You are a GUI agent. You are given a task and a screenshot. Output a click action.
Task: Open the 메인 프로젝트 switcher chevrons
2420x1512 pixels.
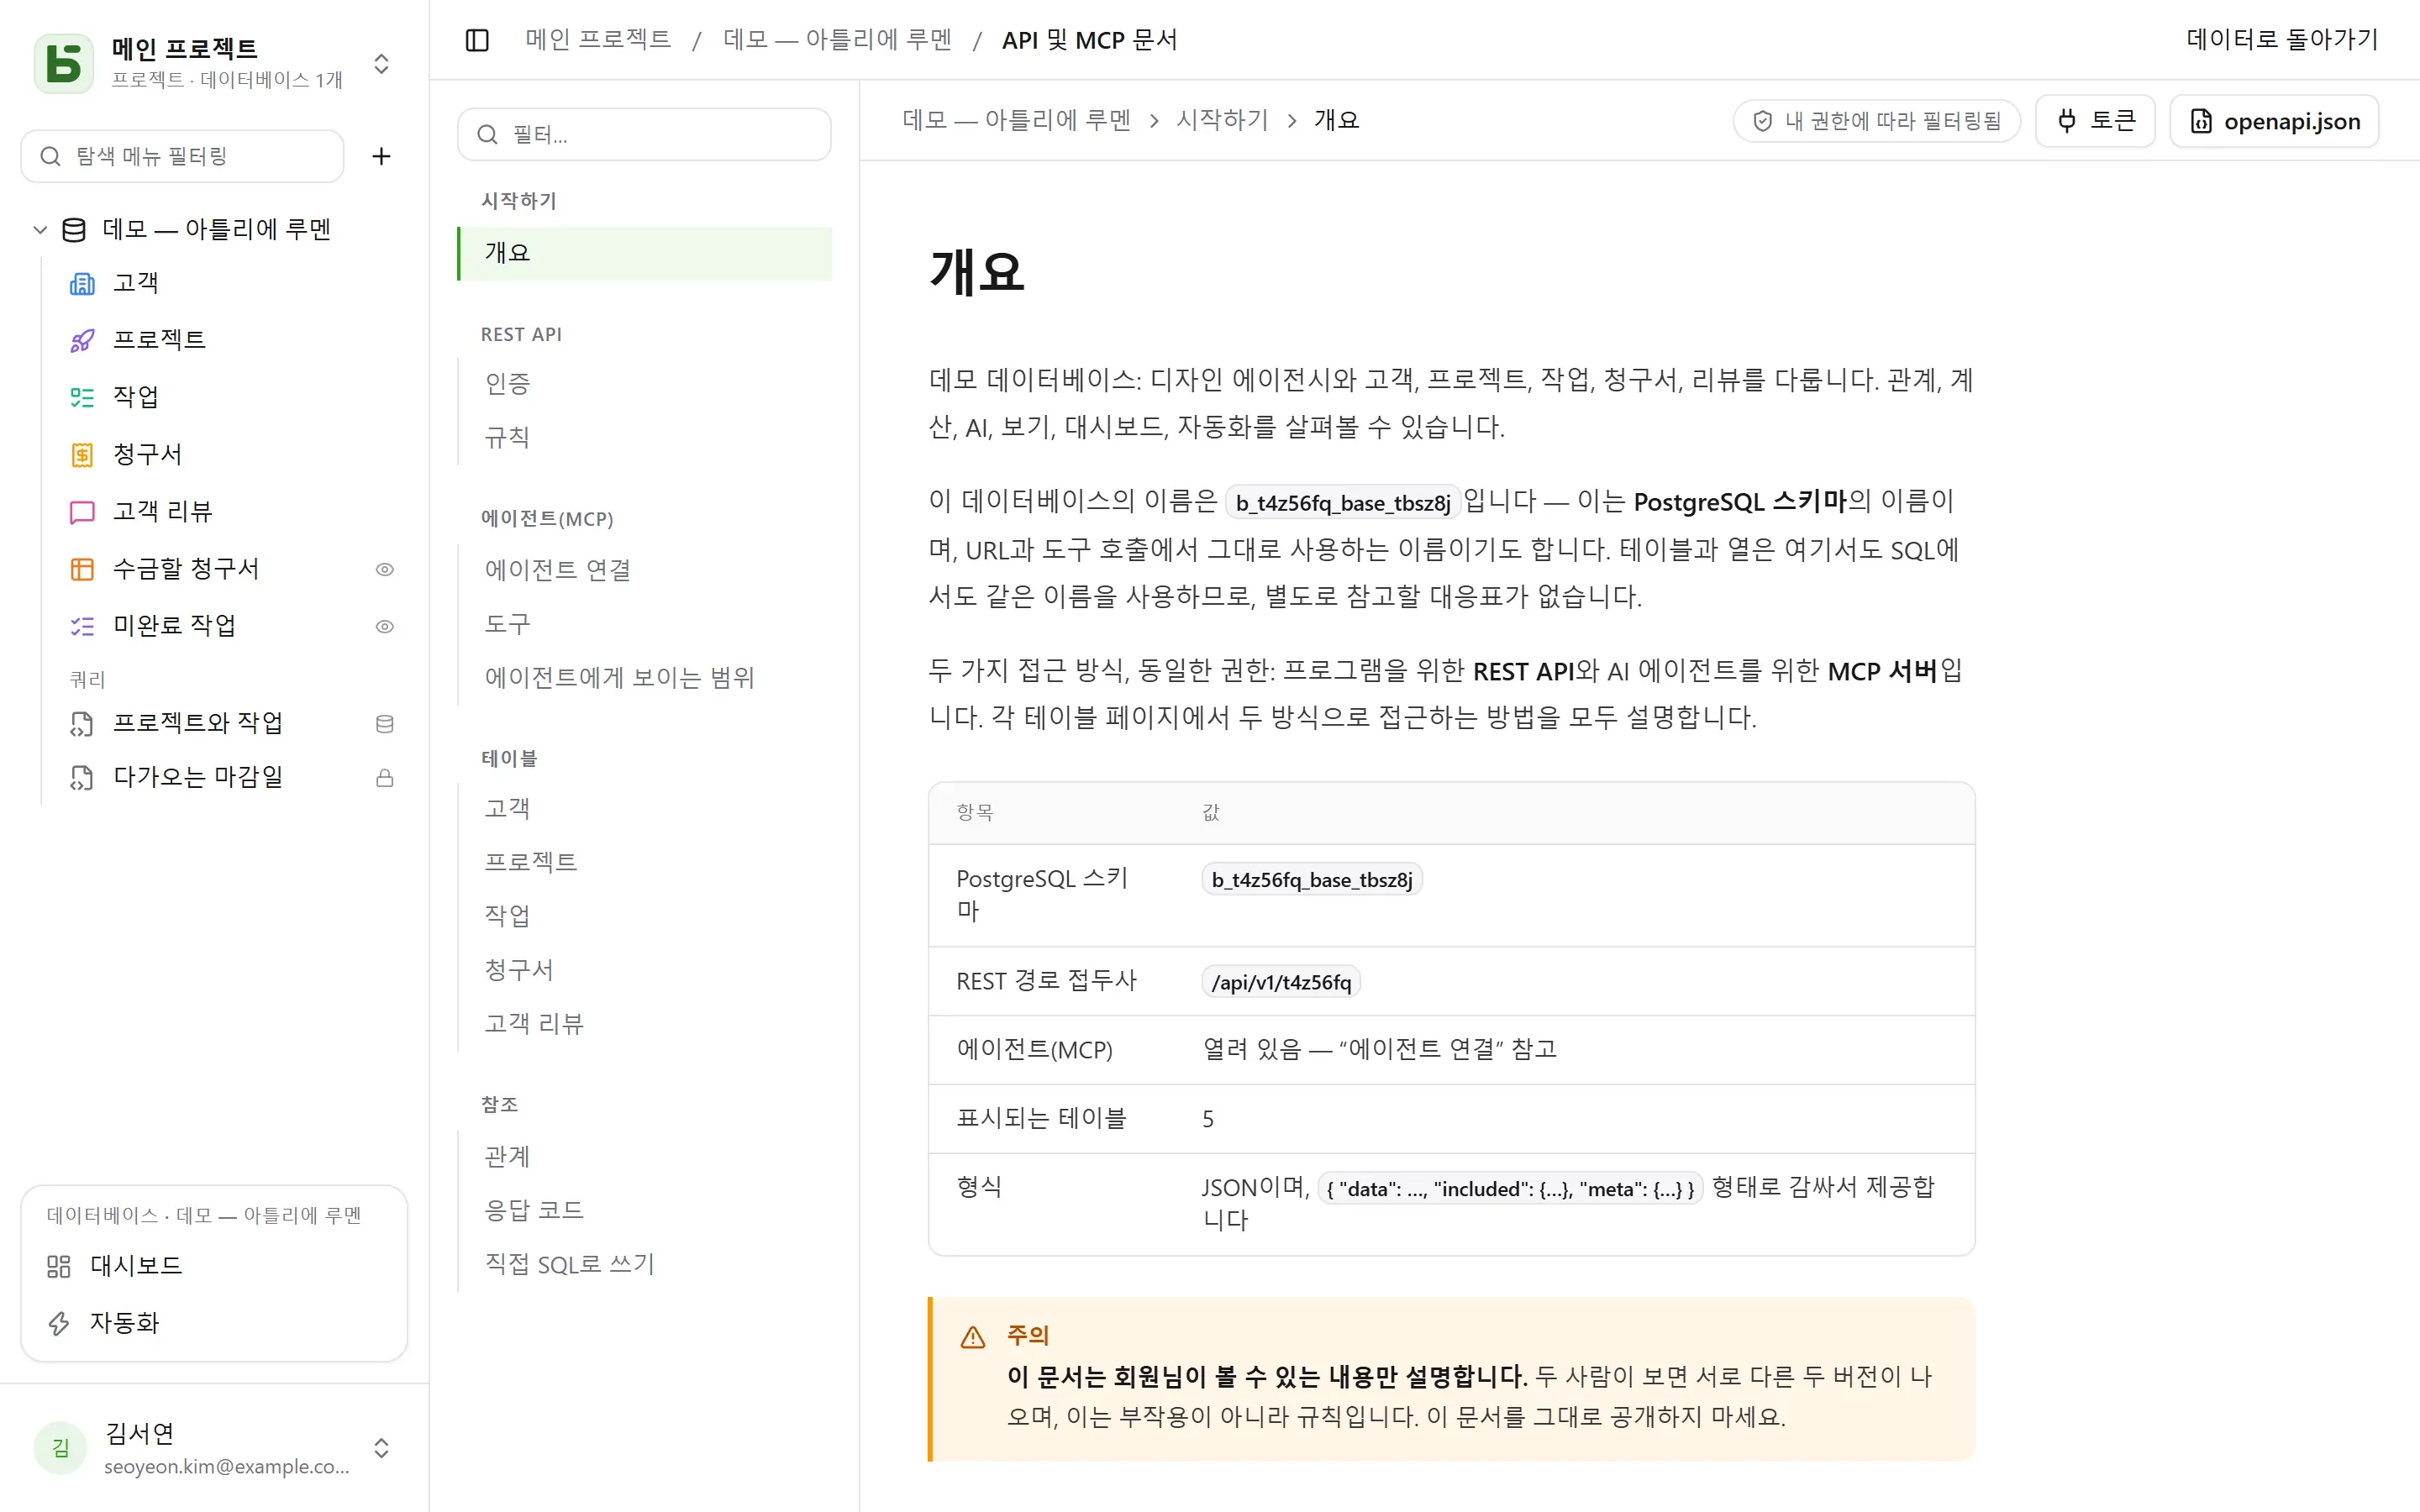pos(381,64)
